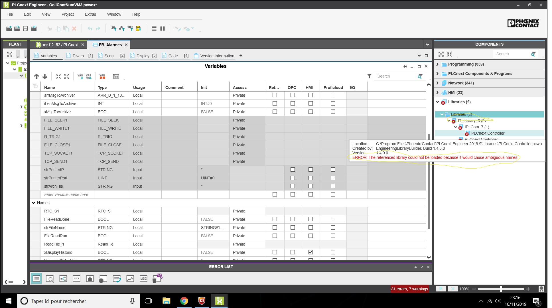
Task: Click the filter funnel icon in Variables
Action: coord(369,76)
